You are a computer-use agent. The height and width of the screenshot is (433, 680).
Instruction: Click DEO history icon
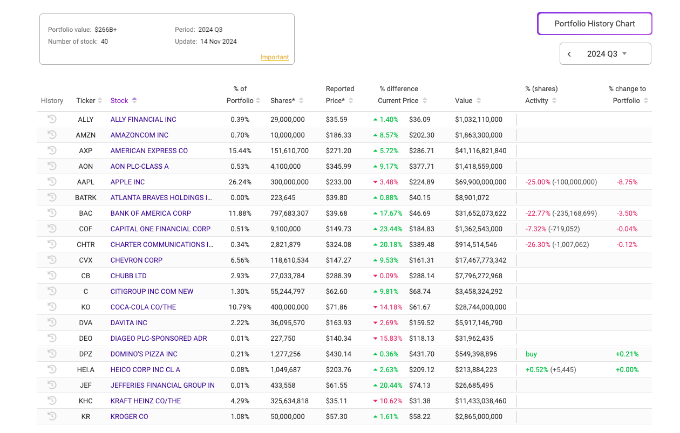click(52, 338)
